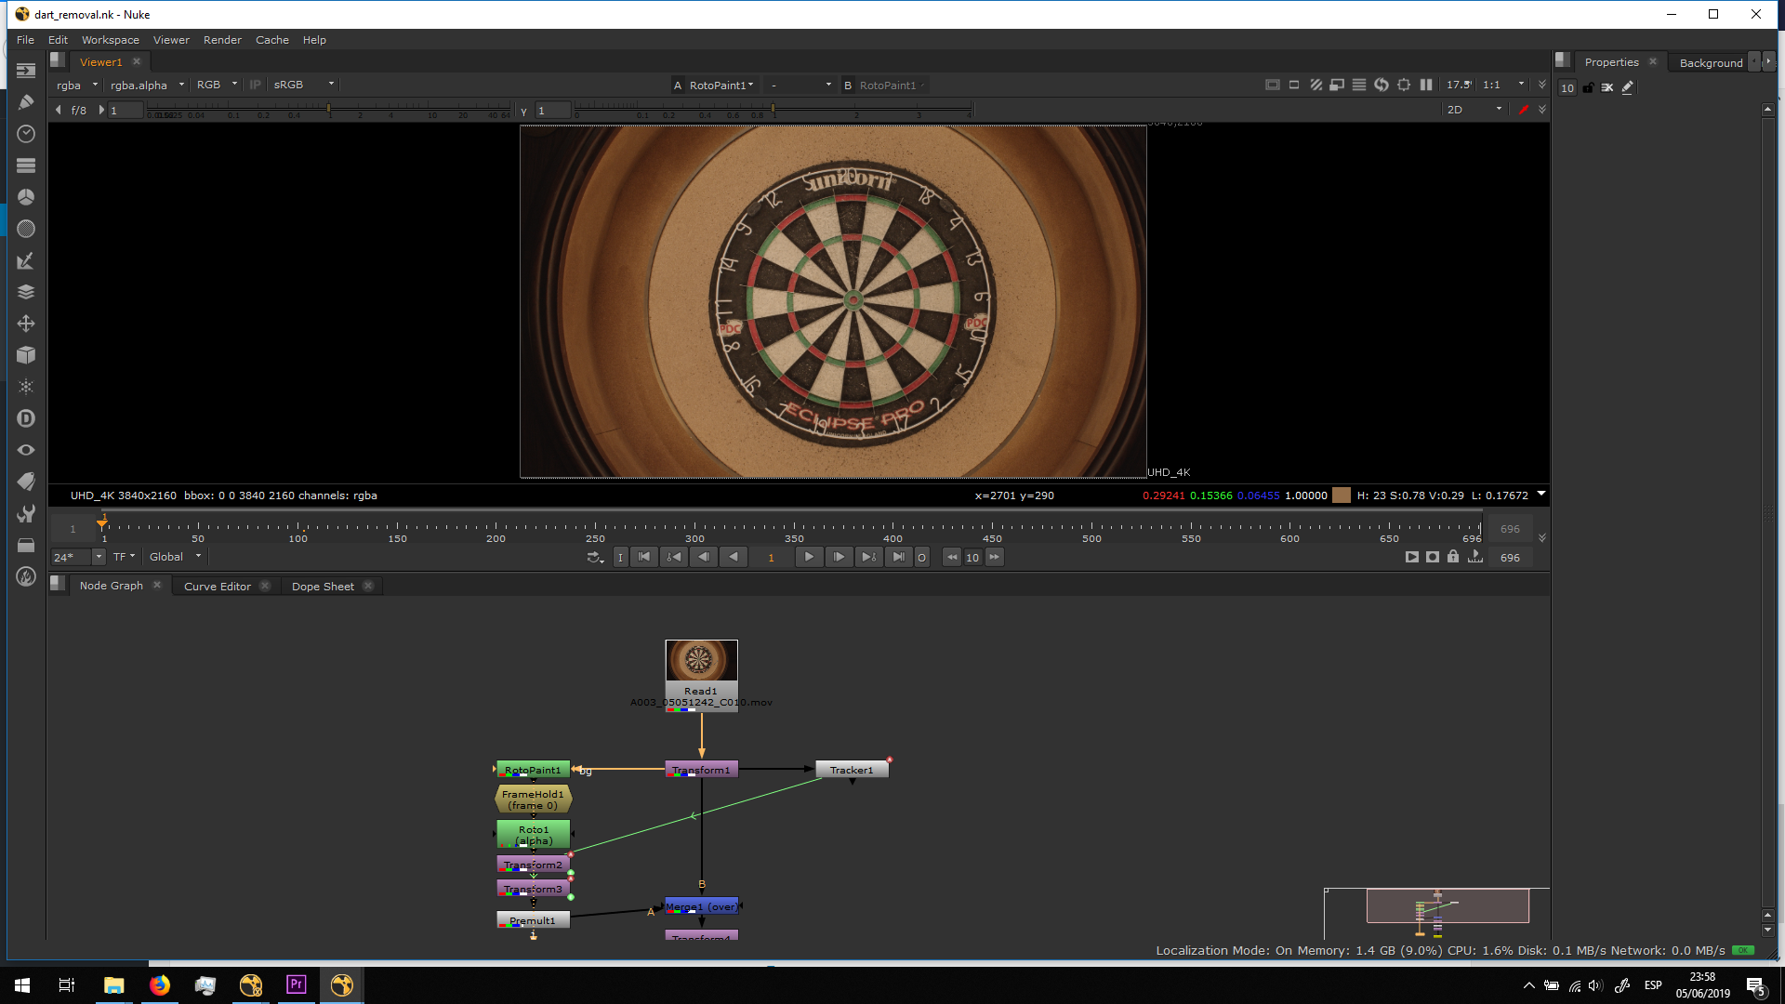The height and width of the screenshot is (1004, 1785).
Task: Switch to the Curve Editor tab
Action: pos(217,587)
